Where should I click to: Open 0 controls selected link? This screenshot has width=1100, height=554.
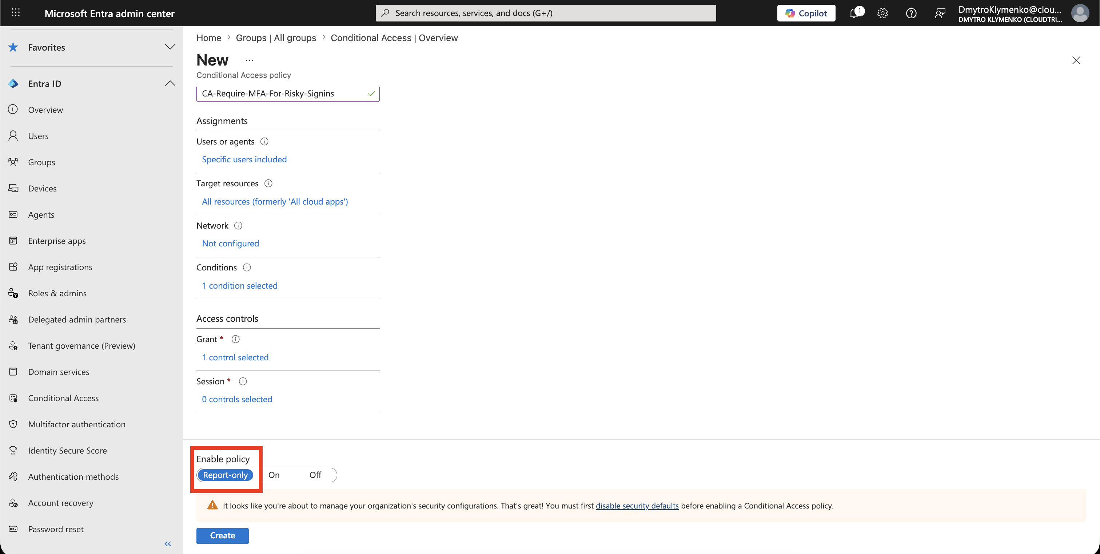(237, 399)
